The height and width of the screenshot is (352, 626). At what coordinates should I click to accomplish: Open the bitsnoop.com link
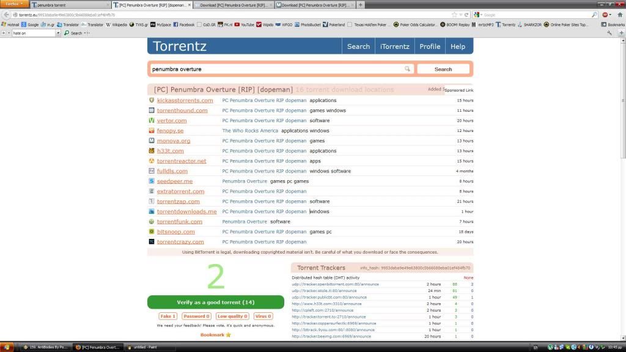175,232
